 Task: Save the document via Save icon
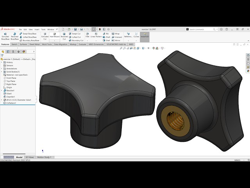tap(75, 29)
